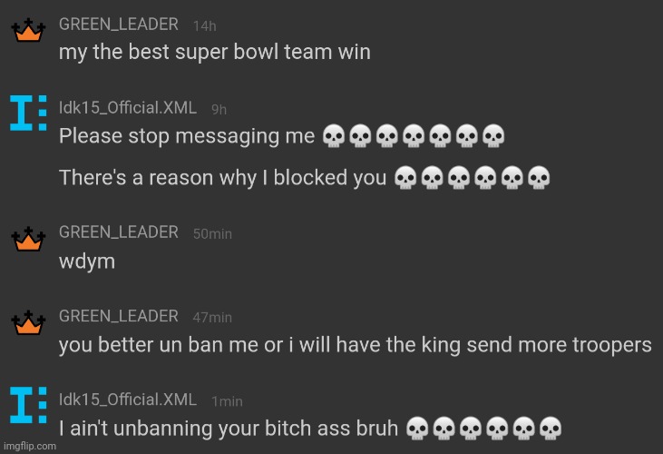
Task: Click the imgflip.com watermark
Action: click(30, 446)
